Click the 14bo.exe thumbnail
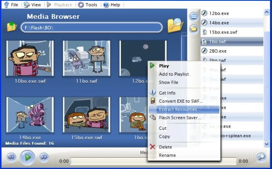 30,114
